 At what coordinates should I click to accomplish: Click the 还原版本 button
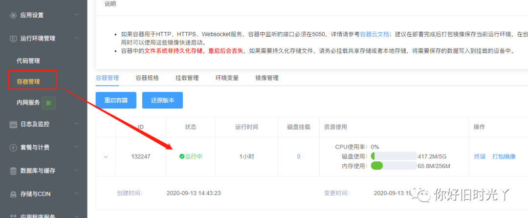pyautogui.click(x=162, y=100)
